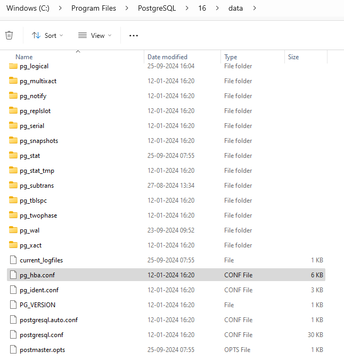Select the pg_twophase folder icon

[x=13, y=215]
